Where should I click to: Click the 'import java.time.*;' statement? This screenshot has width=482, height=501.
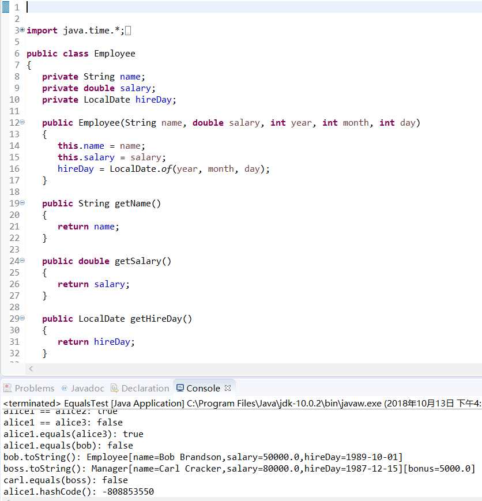[76, 31]
